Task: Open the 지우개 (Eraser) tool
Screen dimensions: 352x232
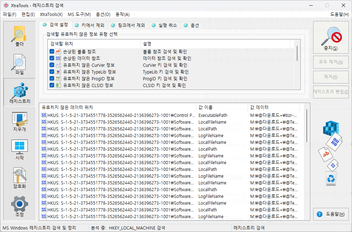Action: coord(20,121)
